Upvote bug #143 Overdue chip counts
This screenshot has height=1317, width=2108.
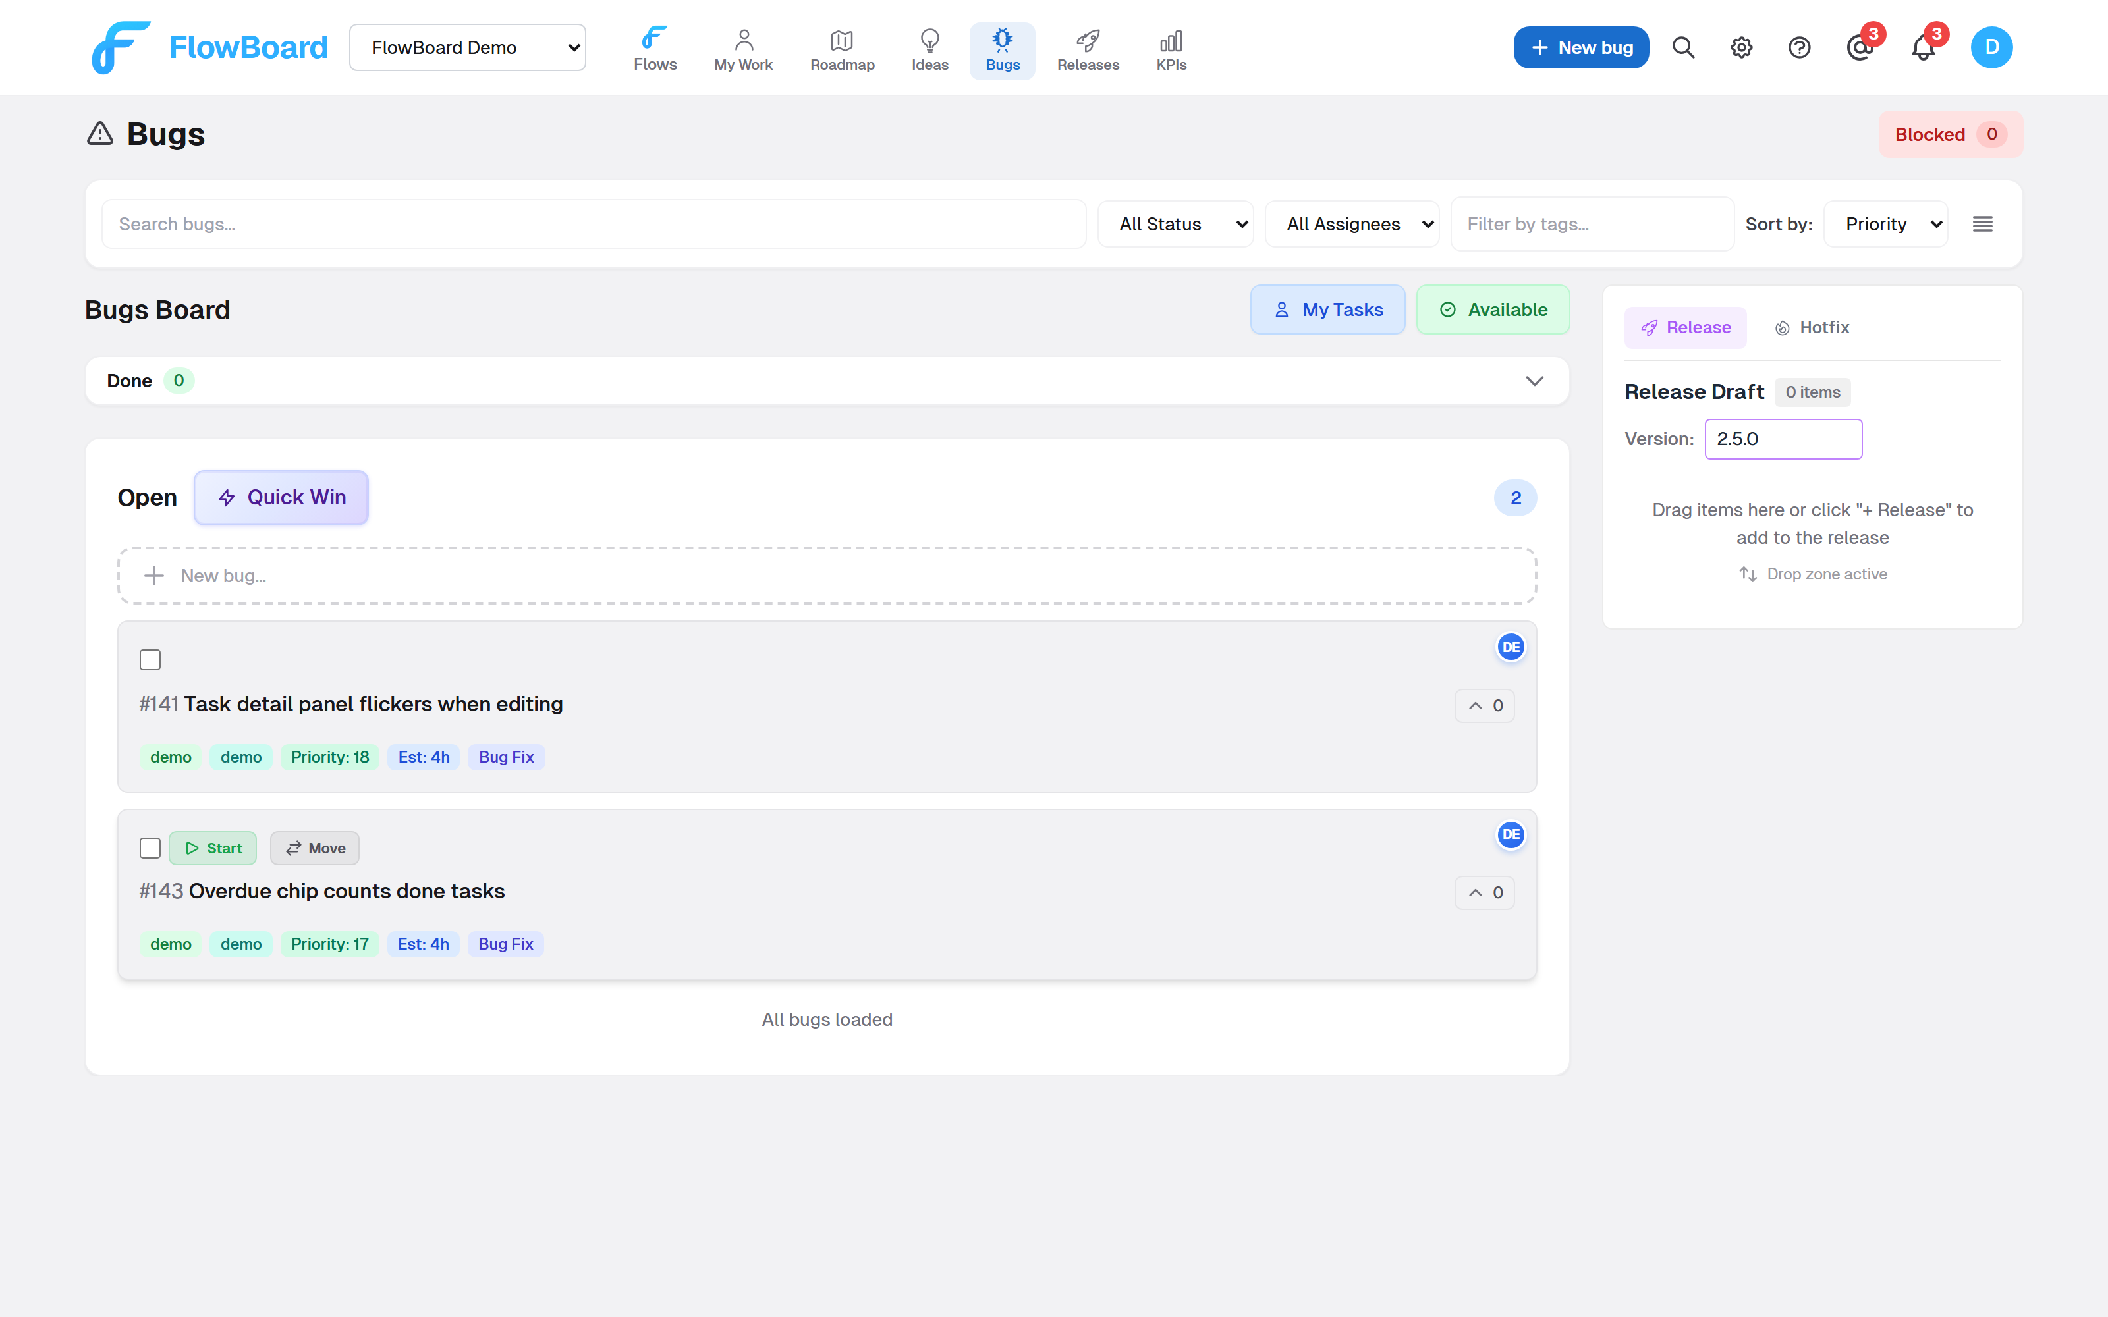click(1484, 893)
